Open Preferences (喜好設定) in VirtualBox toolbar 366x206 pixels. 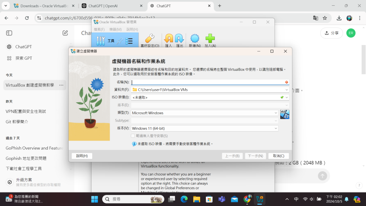pyautogui.click(x=150, y=40)
